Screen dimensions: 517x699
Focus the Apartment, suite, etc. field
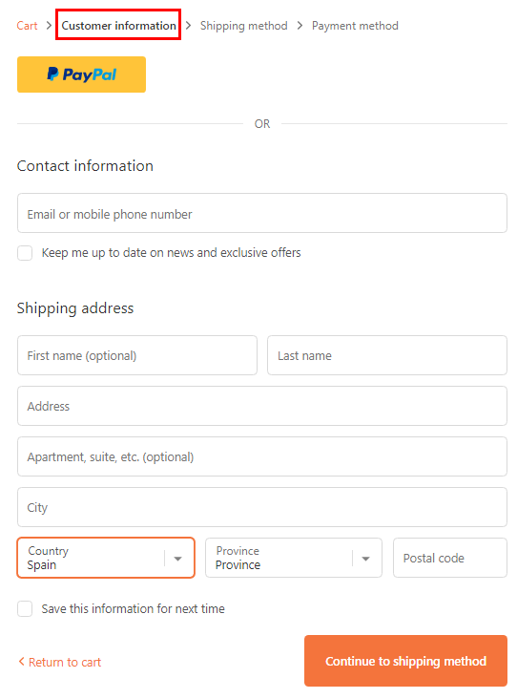[x=262, y=456]
